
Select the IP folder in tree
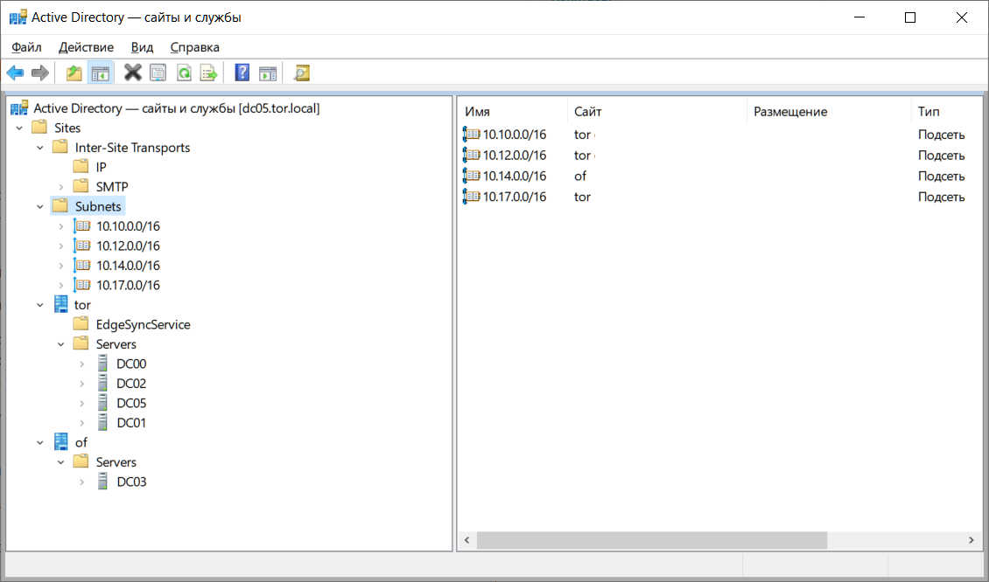click(x=101, y=167)
